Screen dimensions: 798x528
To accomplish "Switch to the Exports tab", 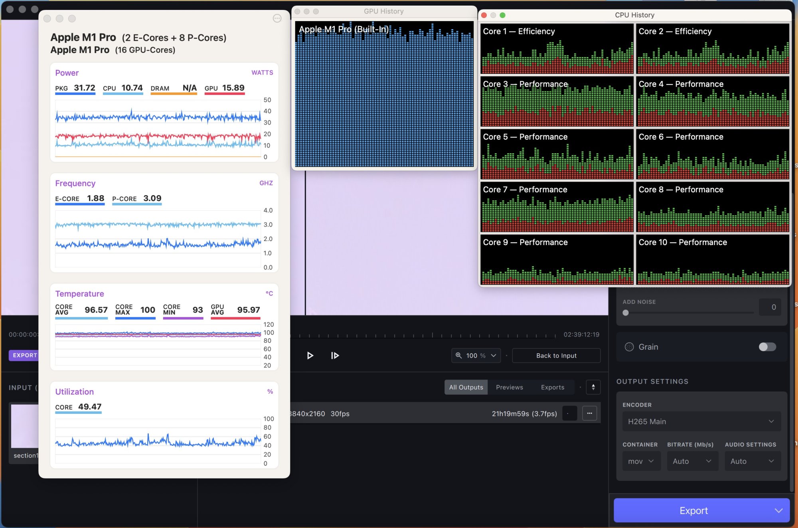I will click(x=552, y=387).
